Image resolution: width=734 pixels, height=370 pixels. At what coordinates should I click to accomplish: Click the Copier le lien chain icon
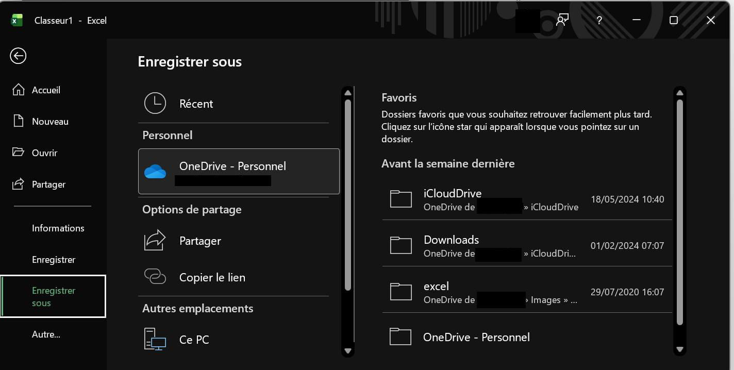click(155, 277)
